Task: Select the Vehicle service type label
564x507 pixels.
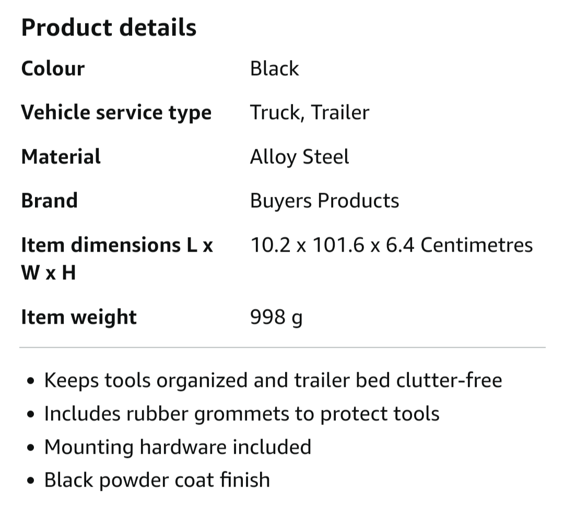Action: pos(116,113)
